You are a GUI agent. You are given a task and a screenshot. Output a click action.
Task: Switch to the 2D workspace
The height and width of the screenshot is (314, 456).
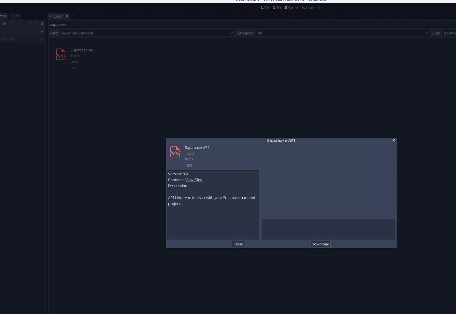point(265,8)
